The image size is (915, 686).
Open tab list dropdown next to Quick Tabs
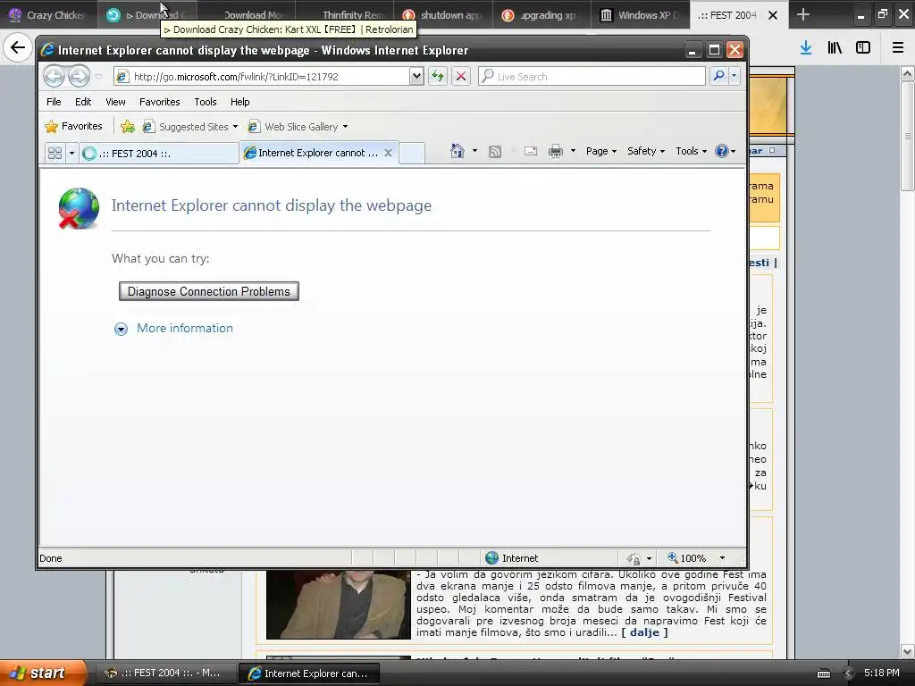[x=71, y=154]
